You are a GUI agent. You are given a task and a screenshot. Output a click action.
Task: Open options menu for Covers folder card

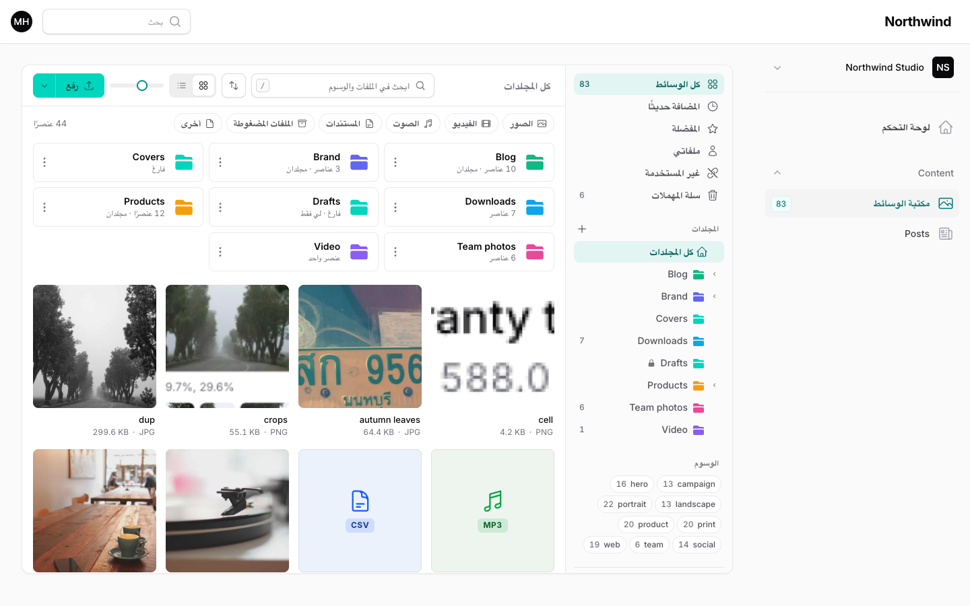(44, 162)
